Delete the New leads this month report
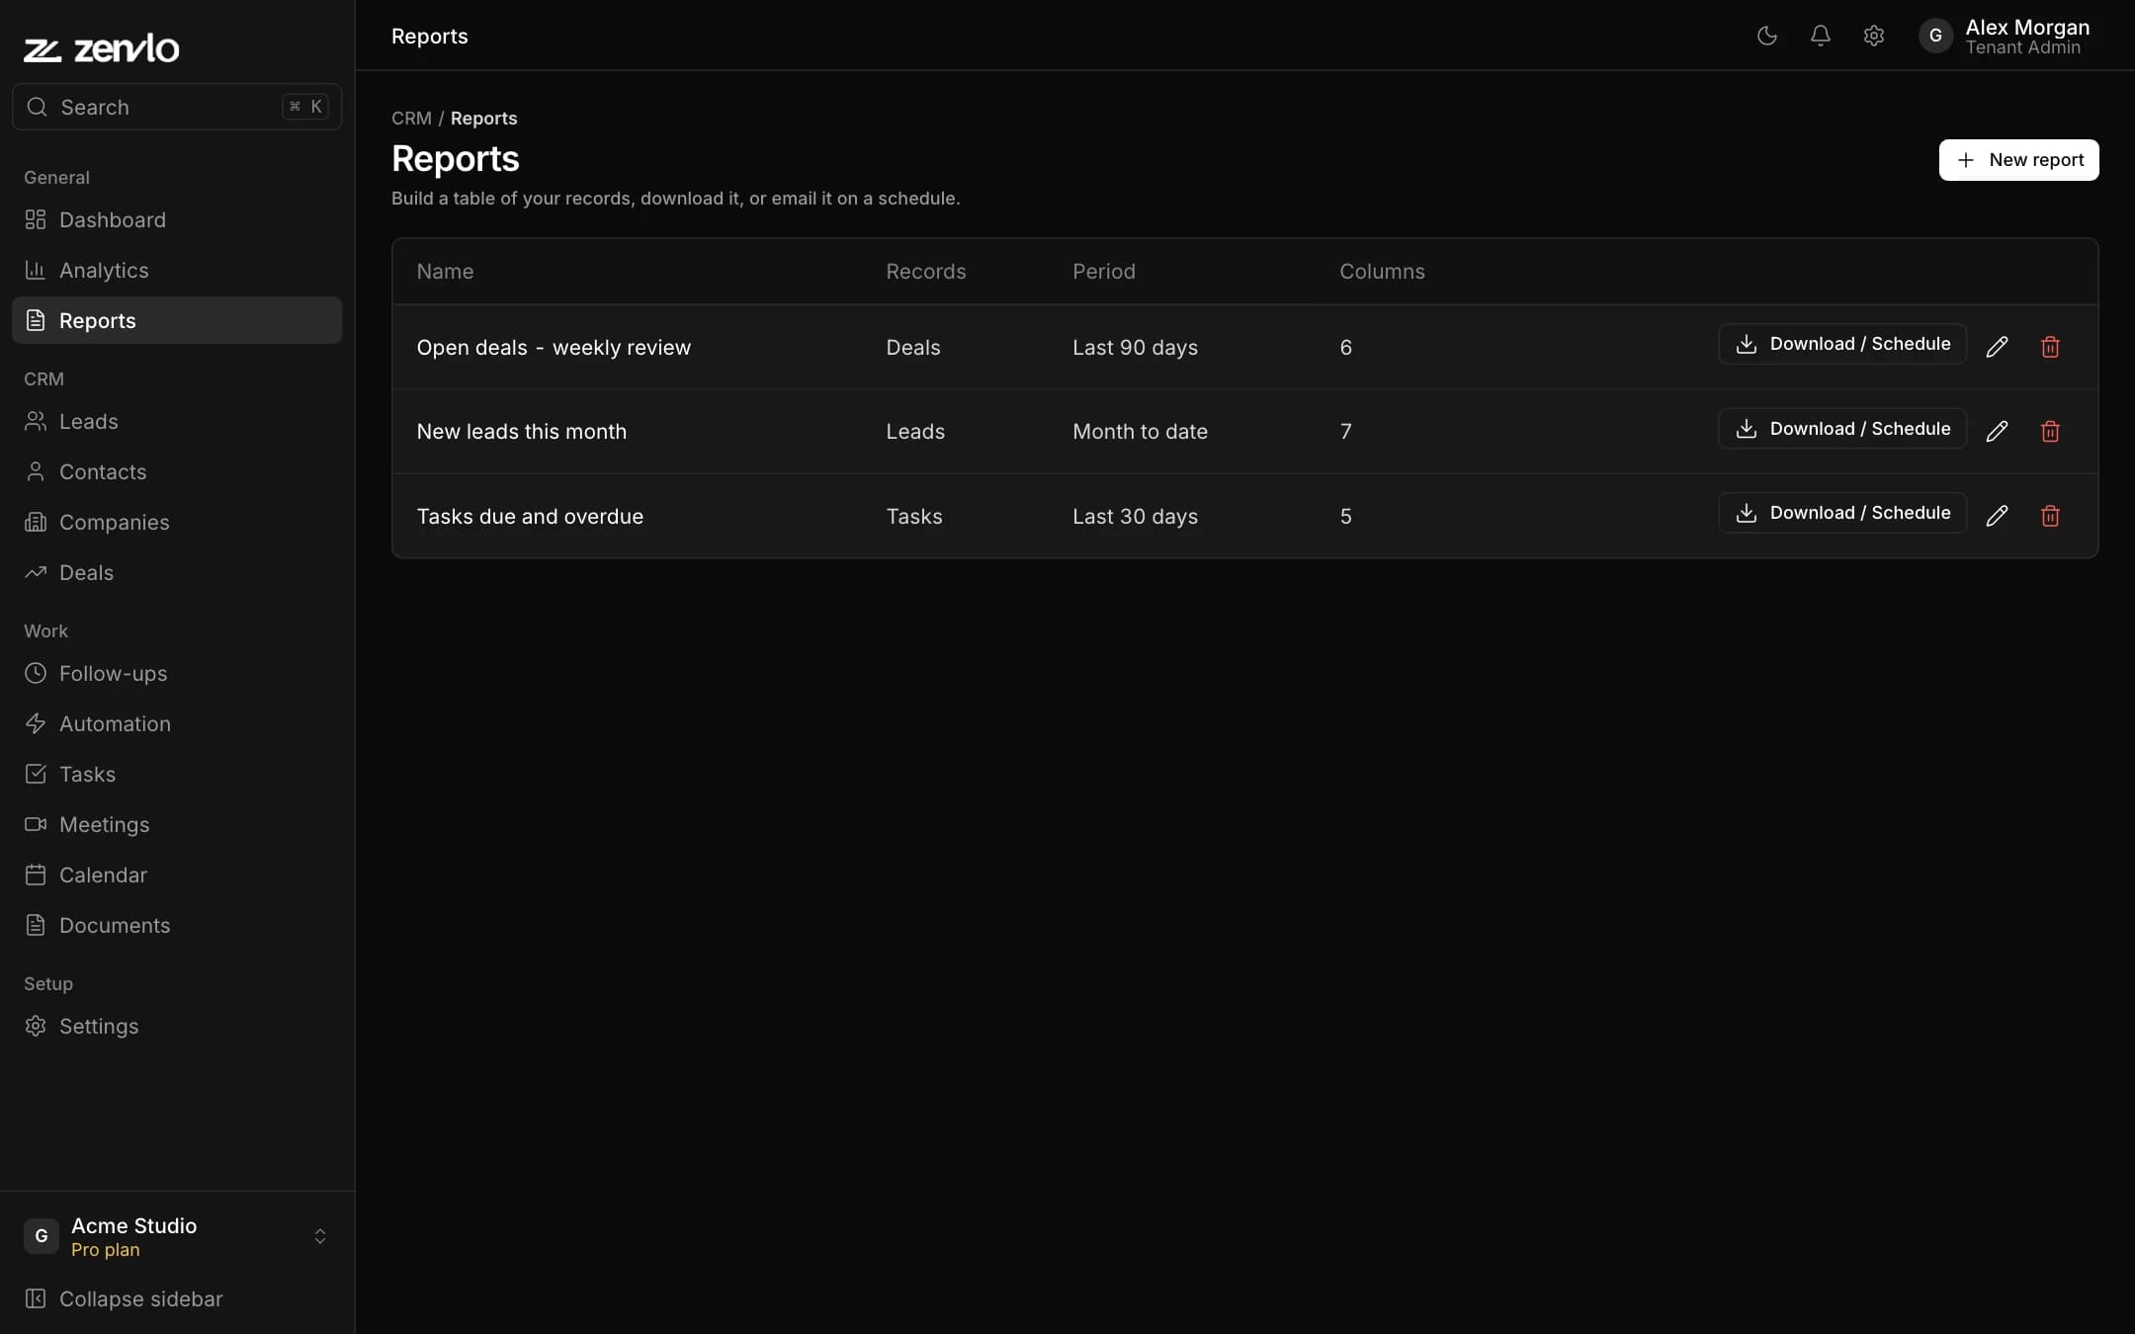The image size is (2135, 1334). 2050,431
